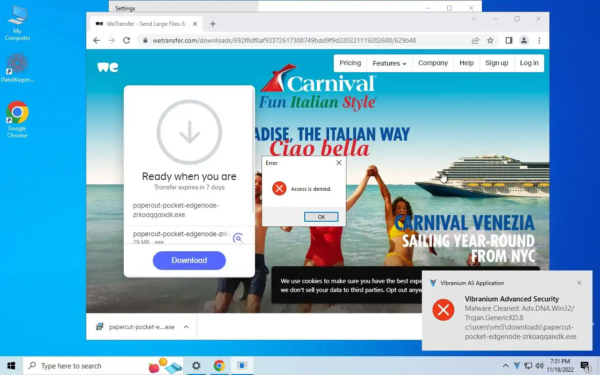Open the notification center
Image resolution: width=600 pixels, height=375 pixels.
pyautogui.click(x=585, y=366)
